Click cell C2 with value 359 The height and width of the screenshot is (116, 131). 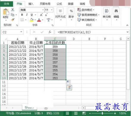(x=55, y=47)
